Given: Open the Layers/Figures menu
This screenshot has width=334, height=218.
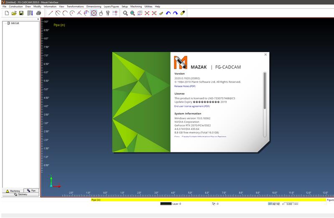Looking at the screenshot, I should 112,7.
